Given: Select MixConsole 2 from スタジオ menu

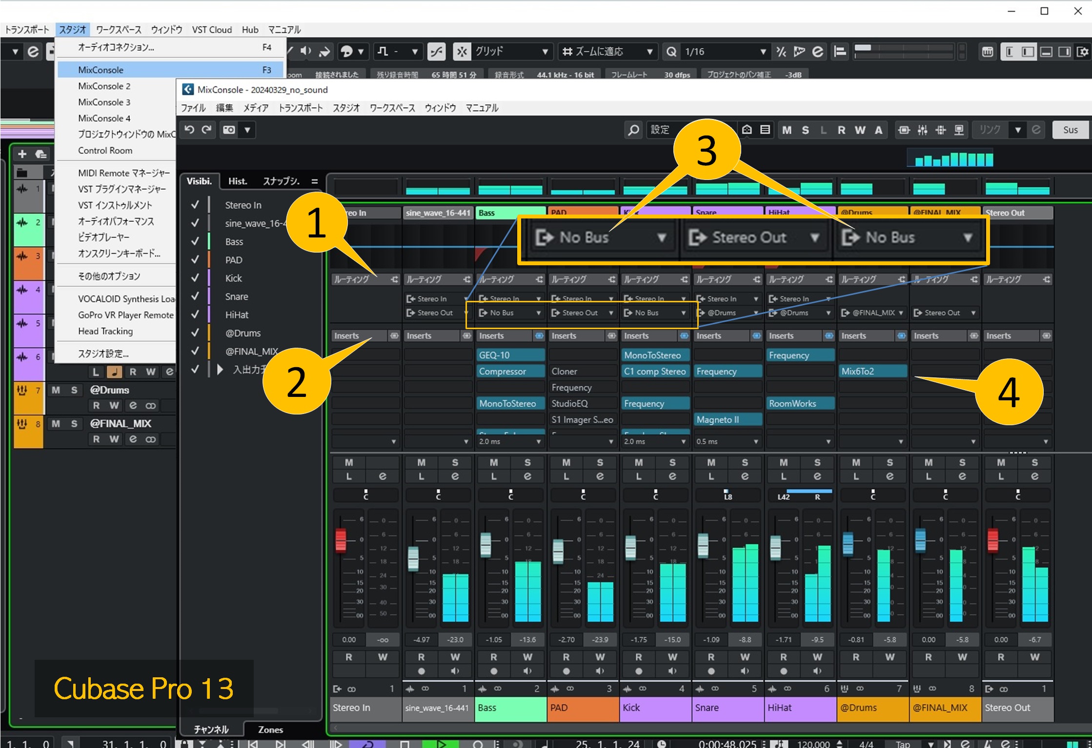Looking at the screenshot, I should (104, 86).
